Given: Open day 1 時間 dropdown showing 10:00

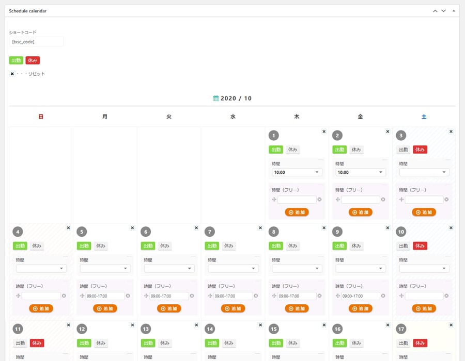Looking at the screenshot, I should coord(297,172).
